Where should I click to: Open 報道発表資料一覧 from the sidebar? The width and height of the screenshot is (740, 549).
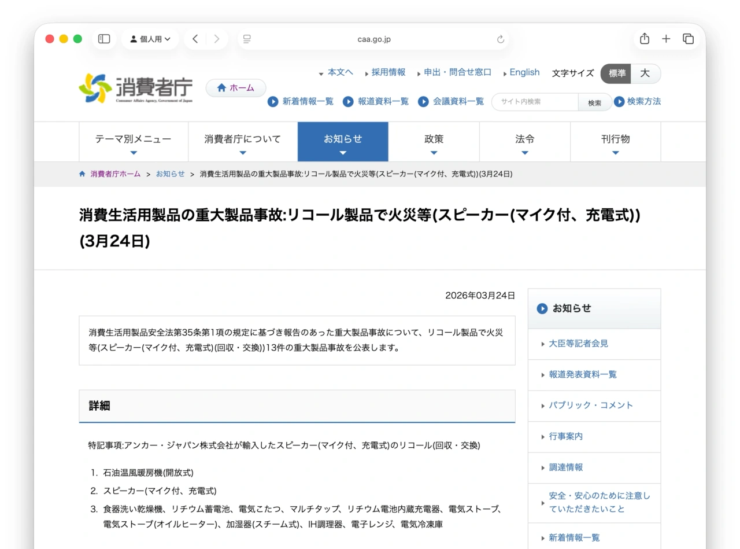[x=582, y=374]
